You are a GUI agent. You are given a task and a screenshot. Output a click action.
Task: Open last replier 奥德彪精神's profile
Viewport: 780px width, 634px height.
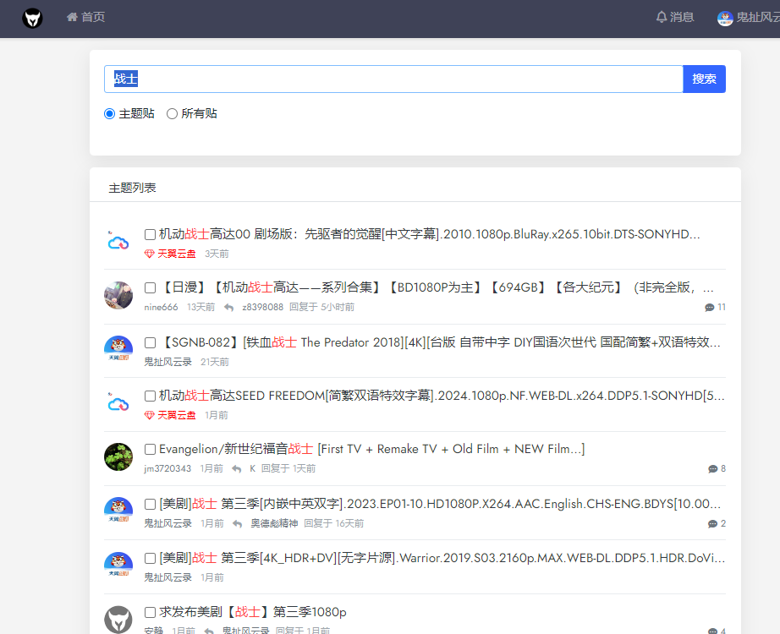pyautogui.click(x=274, y=523)
